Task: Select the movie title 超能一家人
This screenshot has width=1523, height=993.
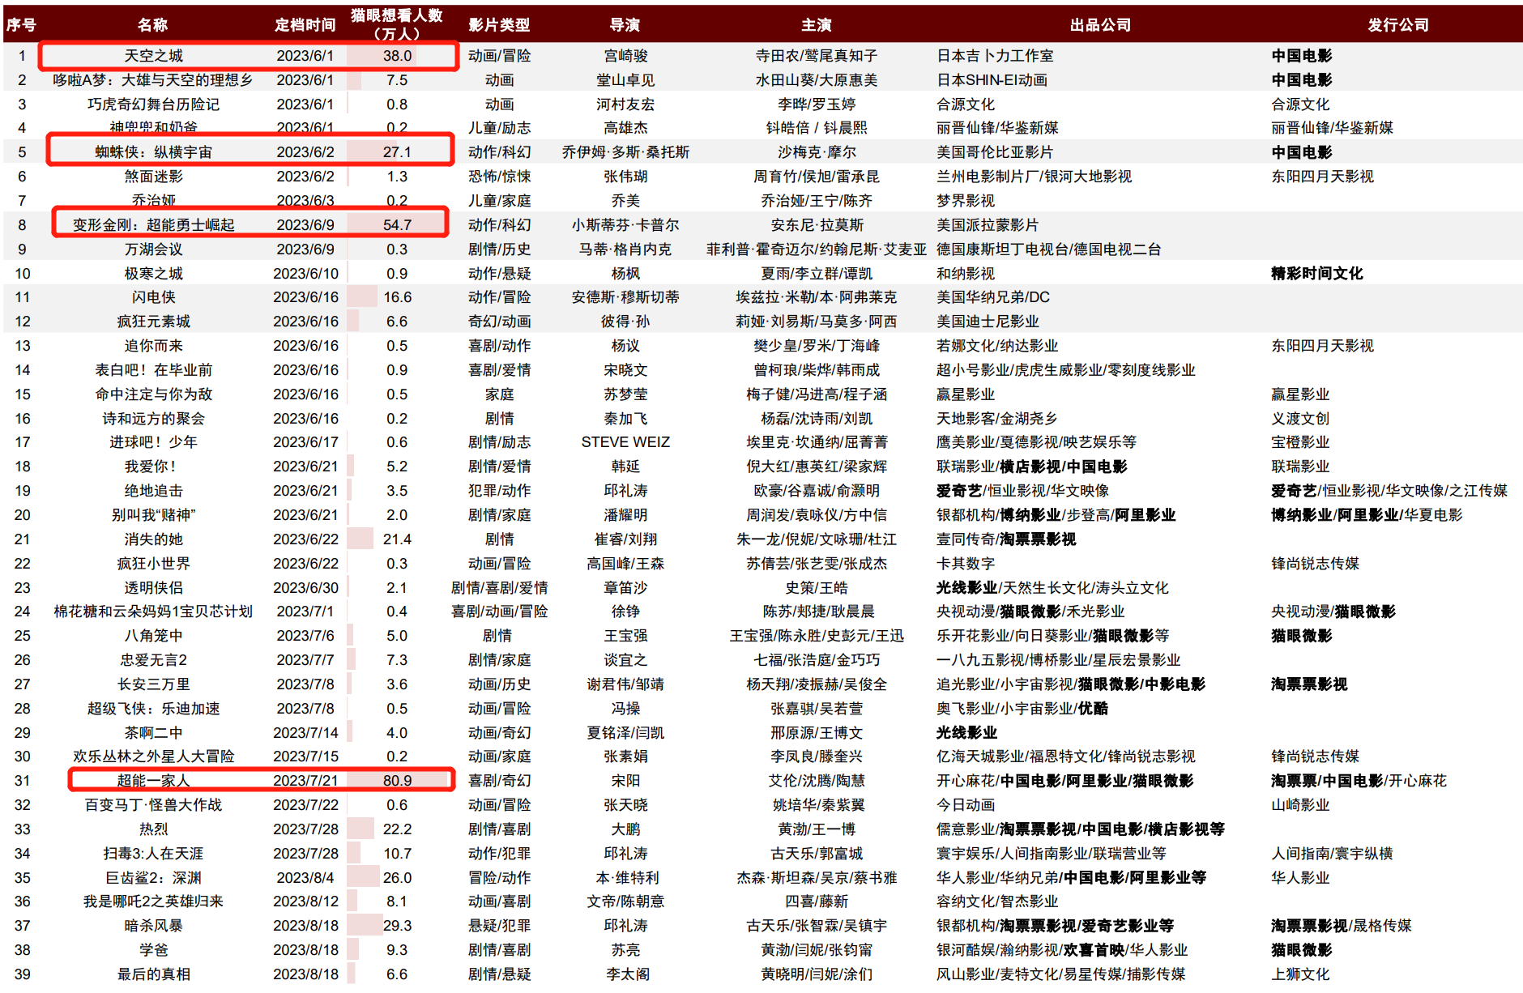Action: click(x=154, y=781)
